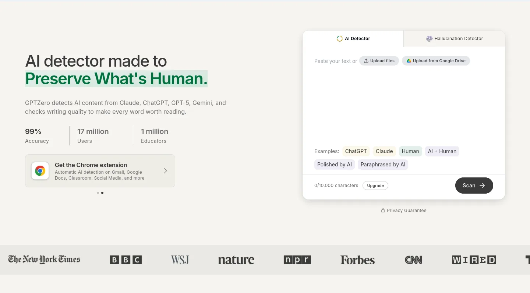Image resolution: width=530 pixels, height=293 pixels.
Task: Click the BBC logo
Action: (x=126, y=260)
